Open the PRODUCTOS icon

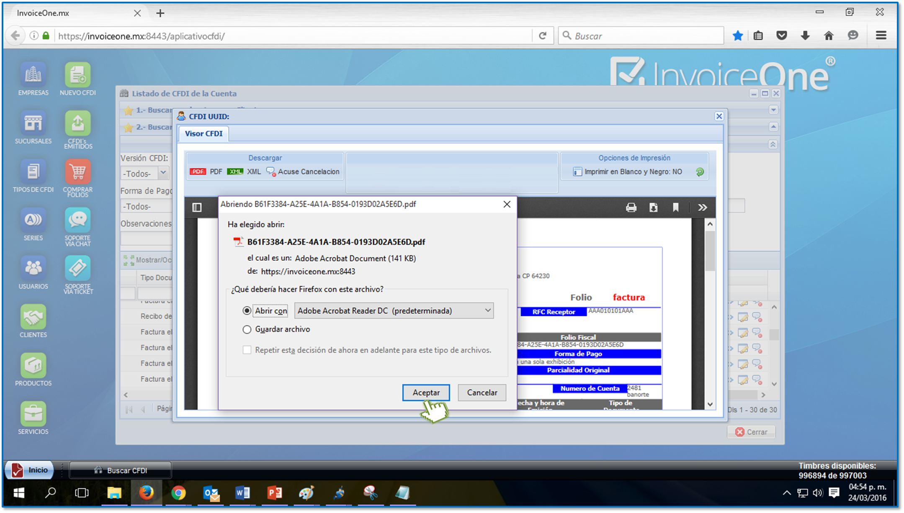click(33, 370)
